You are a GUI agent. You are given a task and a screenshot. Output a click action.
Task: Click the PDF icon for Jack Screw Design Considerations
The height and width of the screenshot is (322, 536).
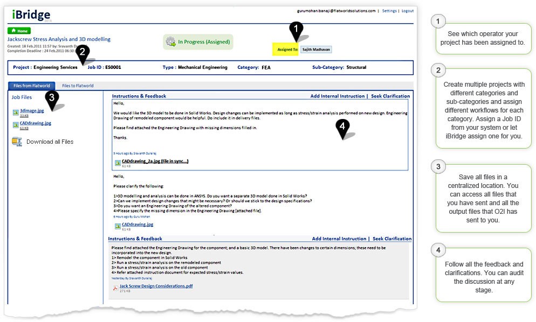[x=115, y=288]
